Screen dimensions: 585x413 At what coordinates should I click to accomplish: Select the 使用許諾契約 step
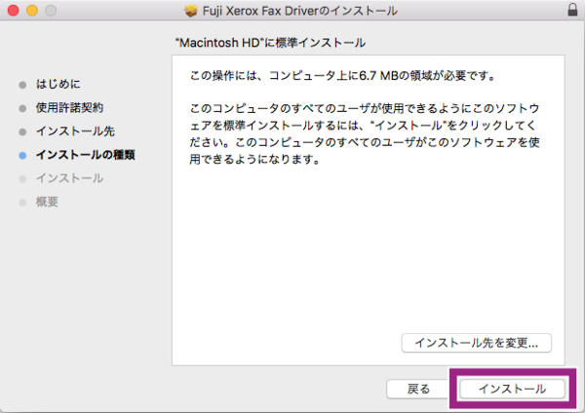[x=69, y=107]
